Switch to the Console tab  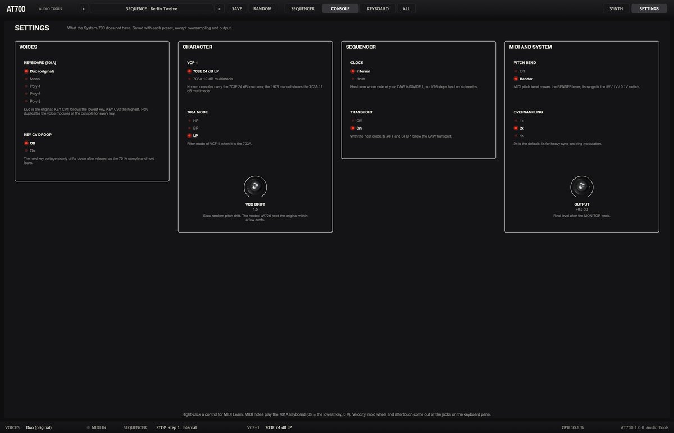(340, 8)
